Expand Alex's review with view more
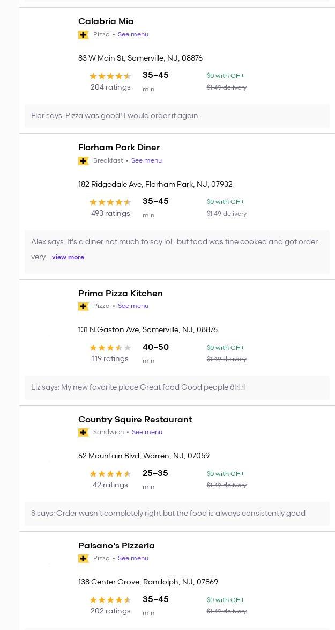 click(x=68, y=257)
